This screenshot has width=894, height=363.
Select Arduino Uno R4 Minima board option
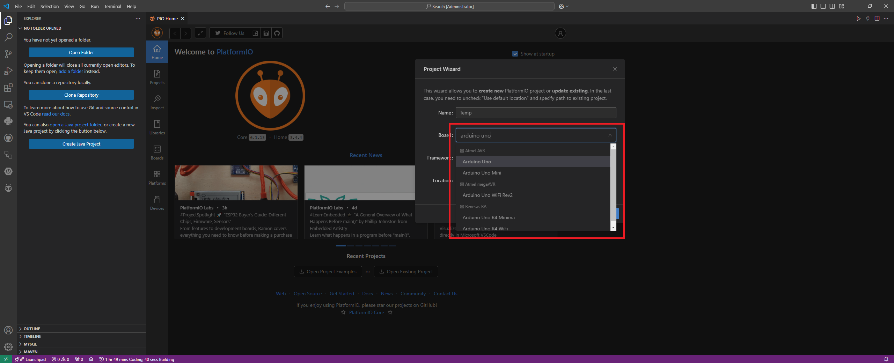[533, 217]
